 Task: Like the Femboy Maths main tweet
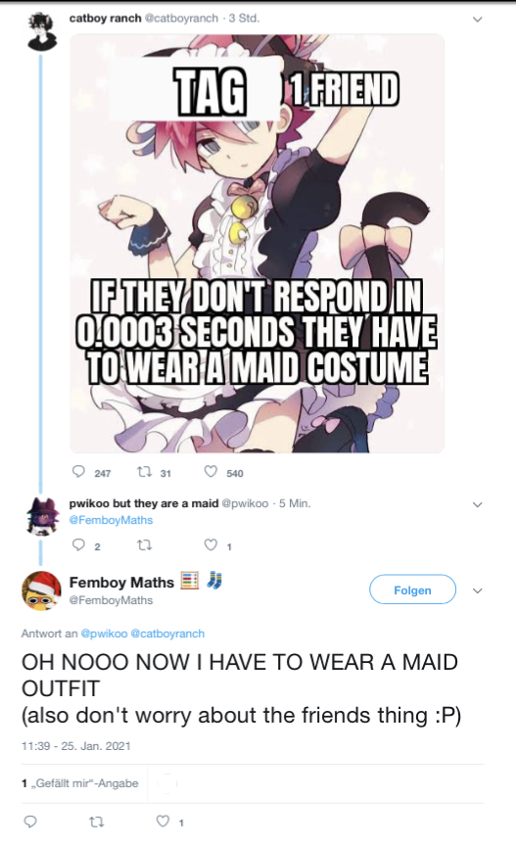pos(163,822)
